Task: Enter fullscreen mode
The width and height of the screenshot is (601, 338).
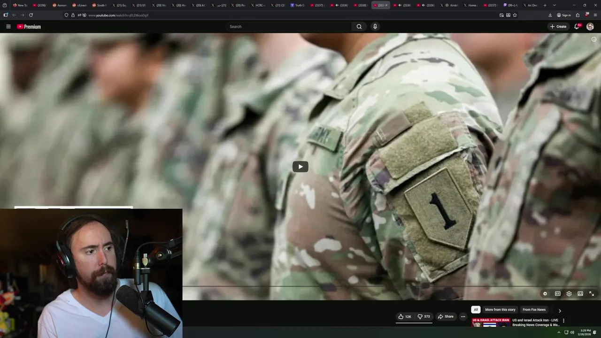Action: (592, 294)
